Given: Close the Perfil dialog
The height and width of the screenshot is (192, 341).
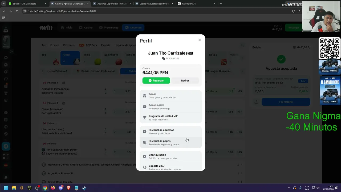Looking at the screenshot, I should pos(200,40).
